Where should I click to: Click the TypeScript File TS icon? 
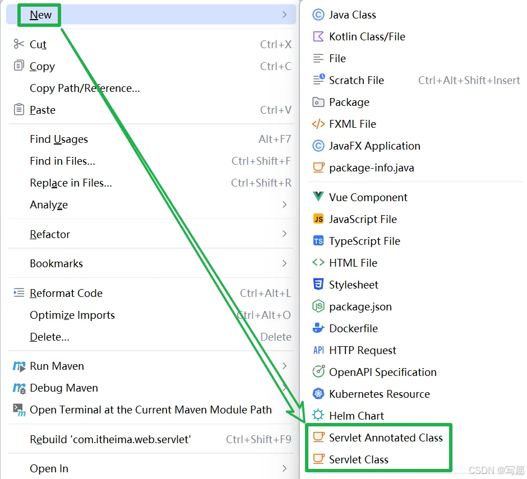click(318, 241)
